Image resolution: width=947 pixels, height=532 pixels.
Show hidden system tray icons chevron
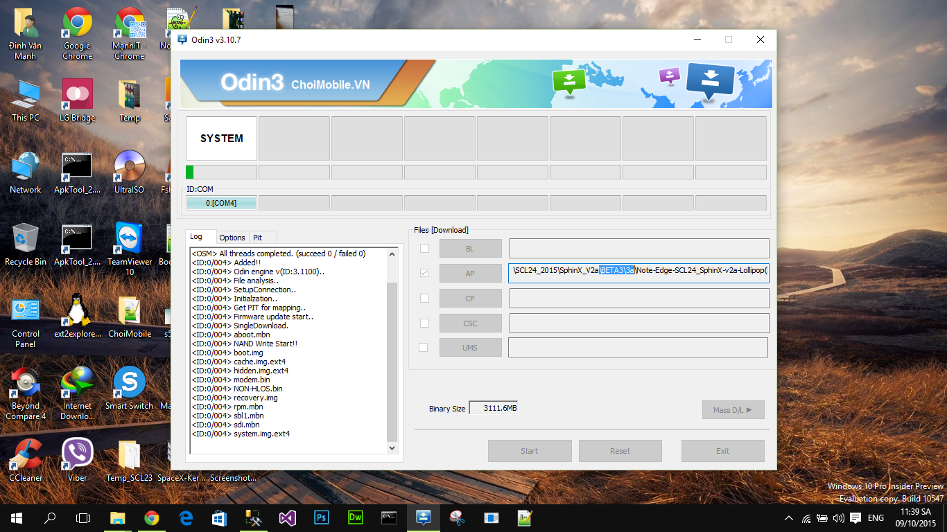tap(789, 517)
